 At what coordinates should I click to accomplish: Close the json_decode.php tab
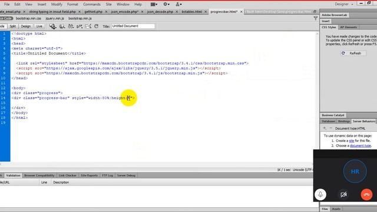pyautogui.click(x=177, y=12)
